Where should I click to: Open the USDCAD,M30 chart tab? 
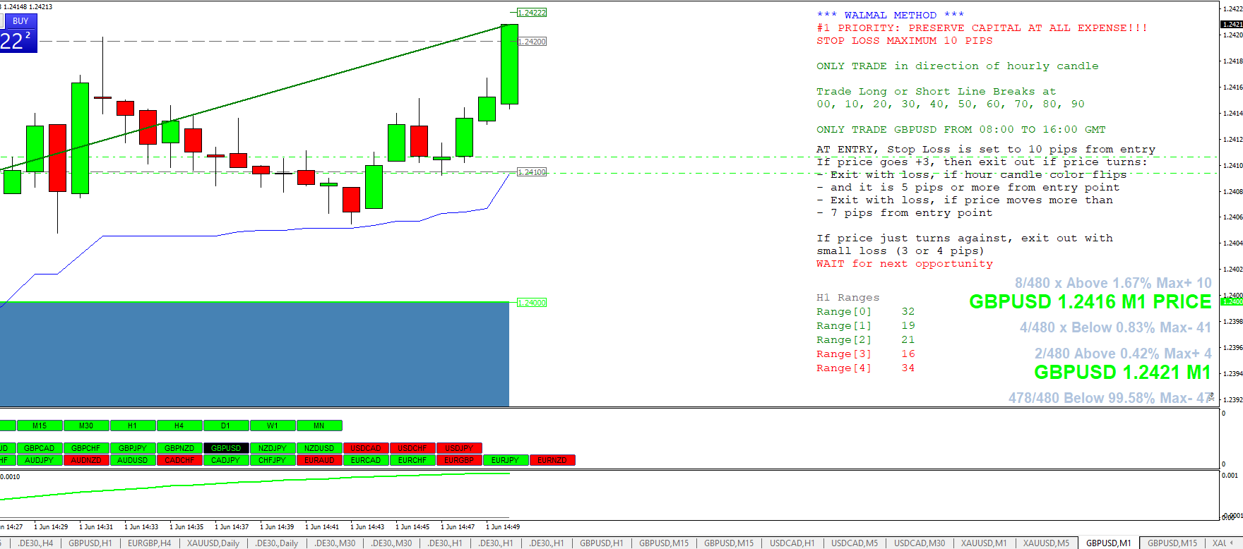[x=920, y=543]
